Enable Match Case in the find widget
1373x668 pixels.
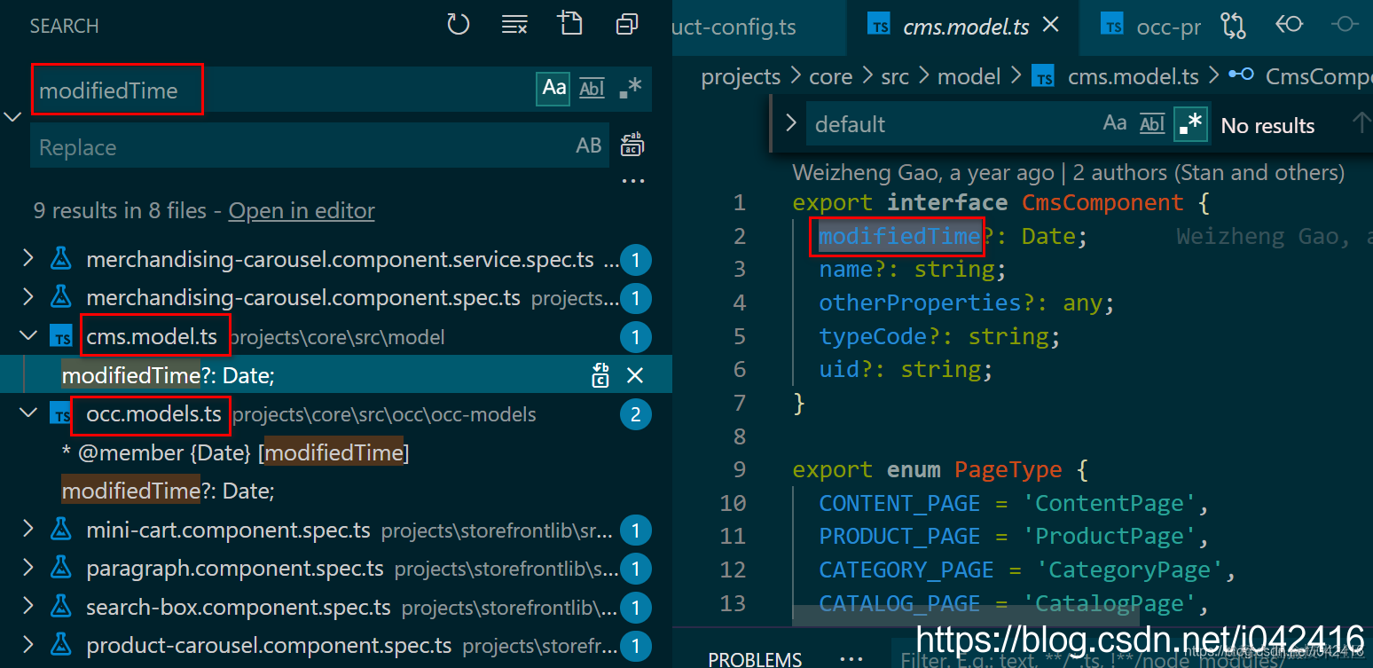click(1115, 124)
